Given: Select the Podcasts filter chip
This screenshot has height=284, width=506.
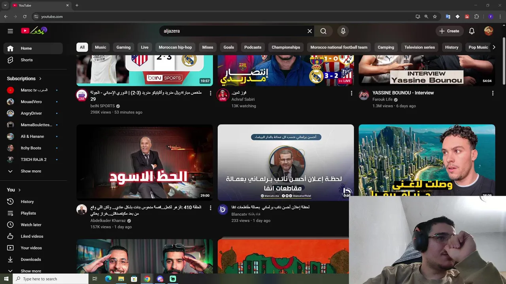Looking at the screenshot, I should 253,47.
